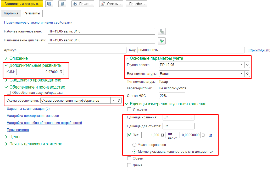The image size is (278, 170).
Task: Click the ellipsis button of Единица хранения
Action: [x=191, y=117]
